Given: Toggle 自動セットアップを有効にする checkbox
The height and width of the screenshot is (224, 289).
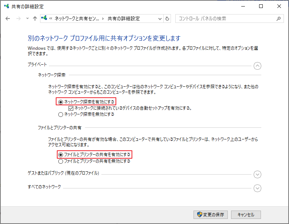Looking at the screenshot, I should point(71,108).
